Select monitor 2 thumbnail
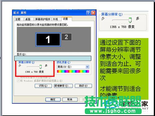This screenshot has width=155, height=116. (x=67, y=37)
